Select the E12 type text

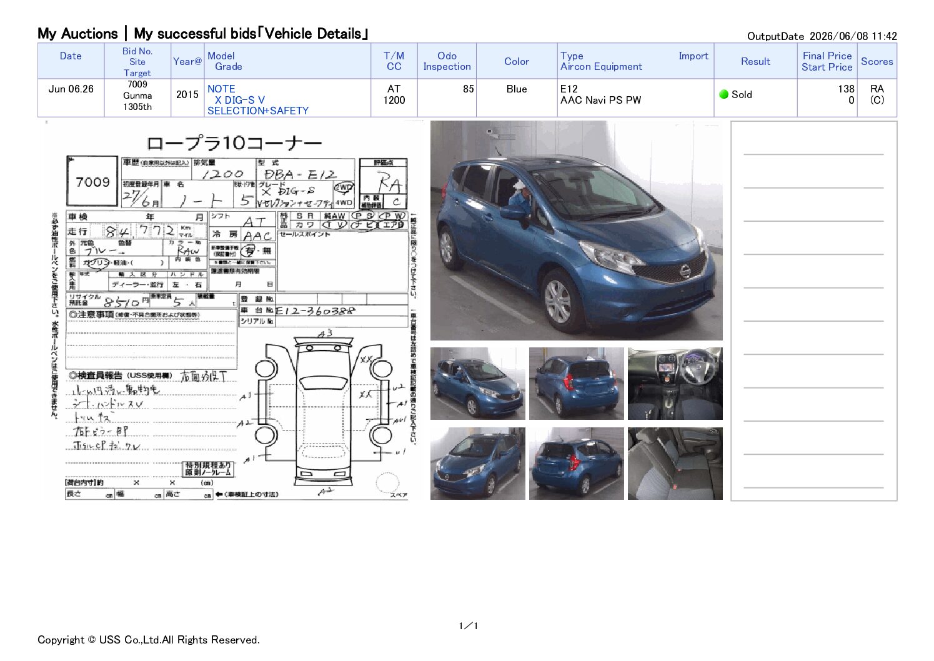coord(569,89)
